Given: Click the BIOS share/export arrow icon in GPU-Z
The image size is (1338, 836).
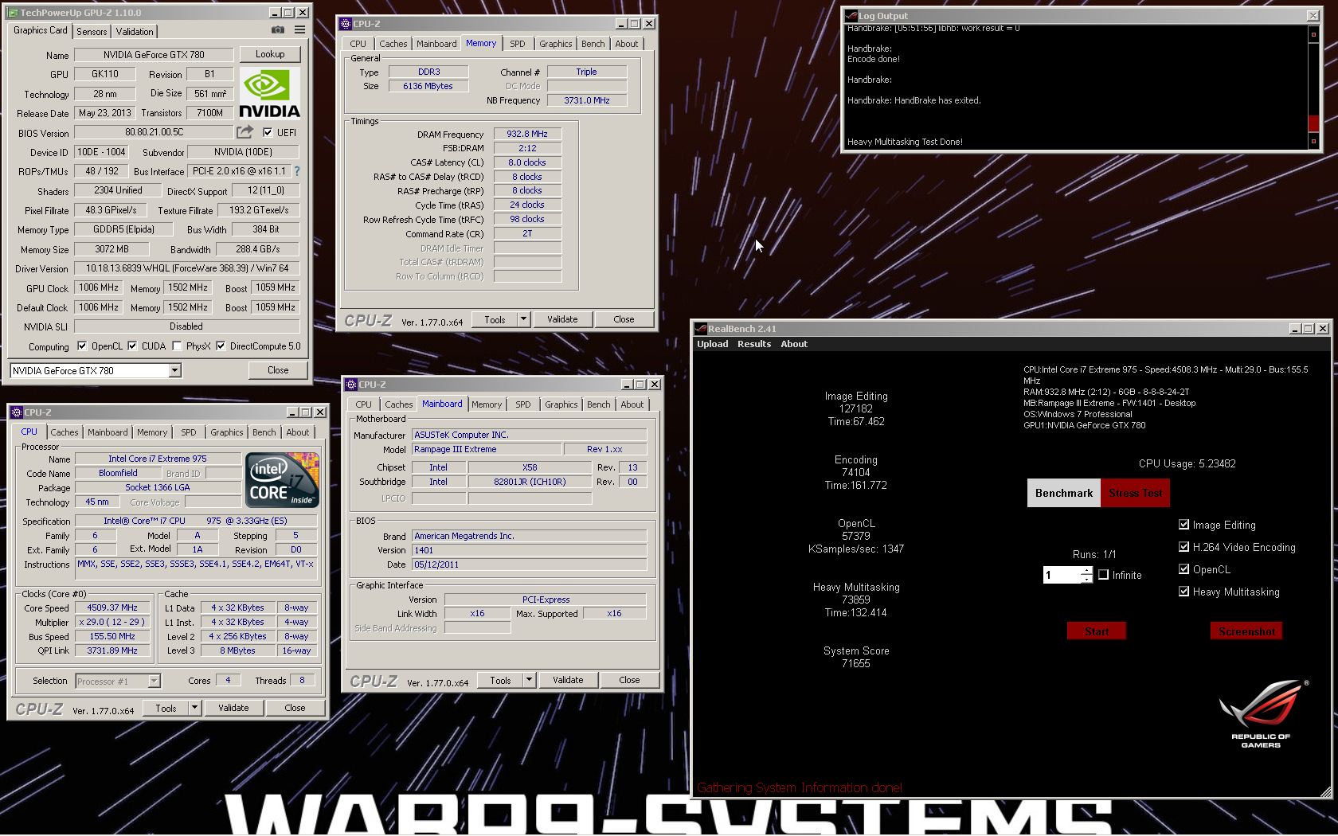Looking at the screenshot, I should (245, 132).
